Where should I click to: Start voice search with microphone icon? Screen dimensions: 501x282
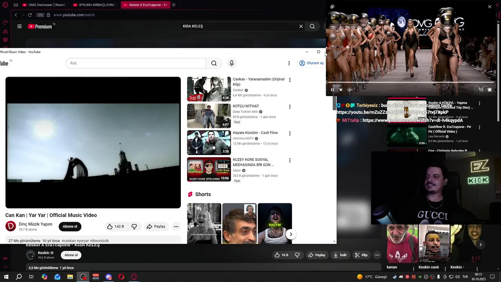click(232, 63)
